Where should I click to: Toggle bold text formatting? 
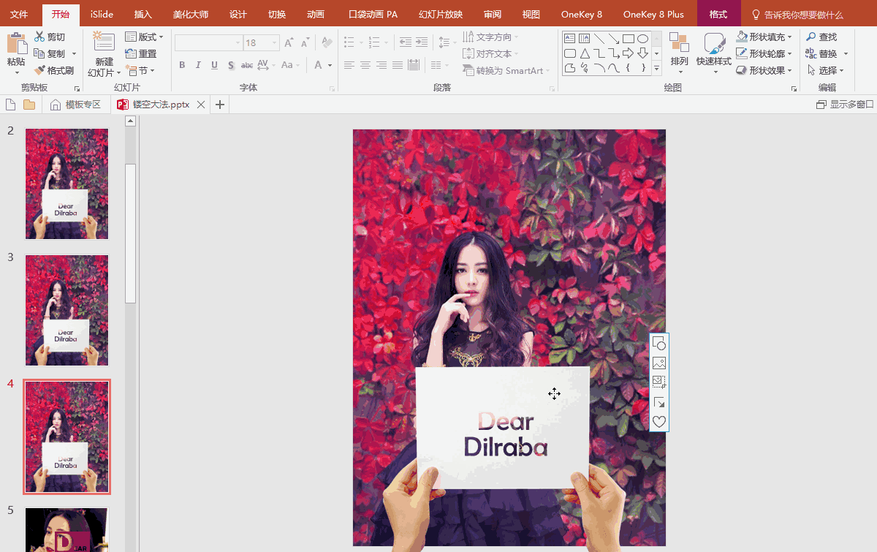click(183, 65)
